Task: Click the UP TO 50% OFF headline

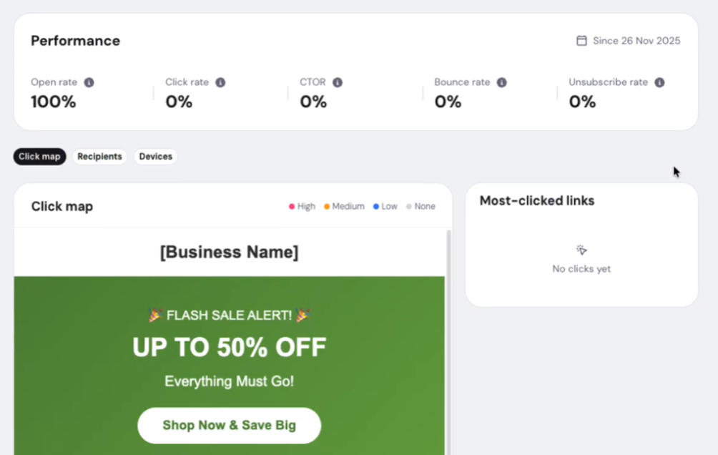Action: pos(229,347)
